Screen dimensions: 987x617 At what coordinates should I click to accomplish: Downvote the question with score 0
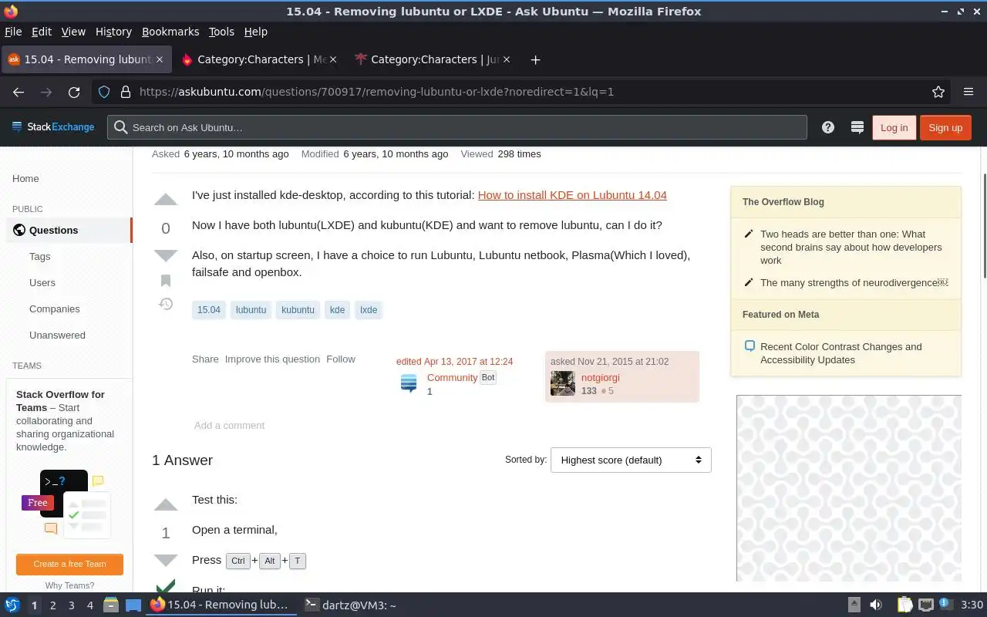(x=166, y=255)
